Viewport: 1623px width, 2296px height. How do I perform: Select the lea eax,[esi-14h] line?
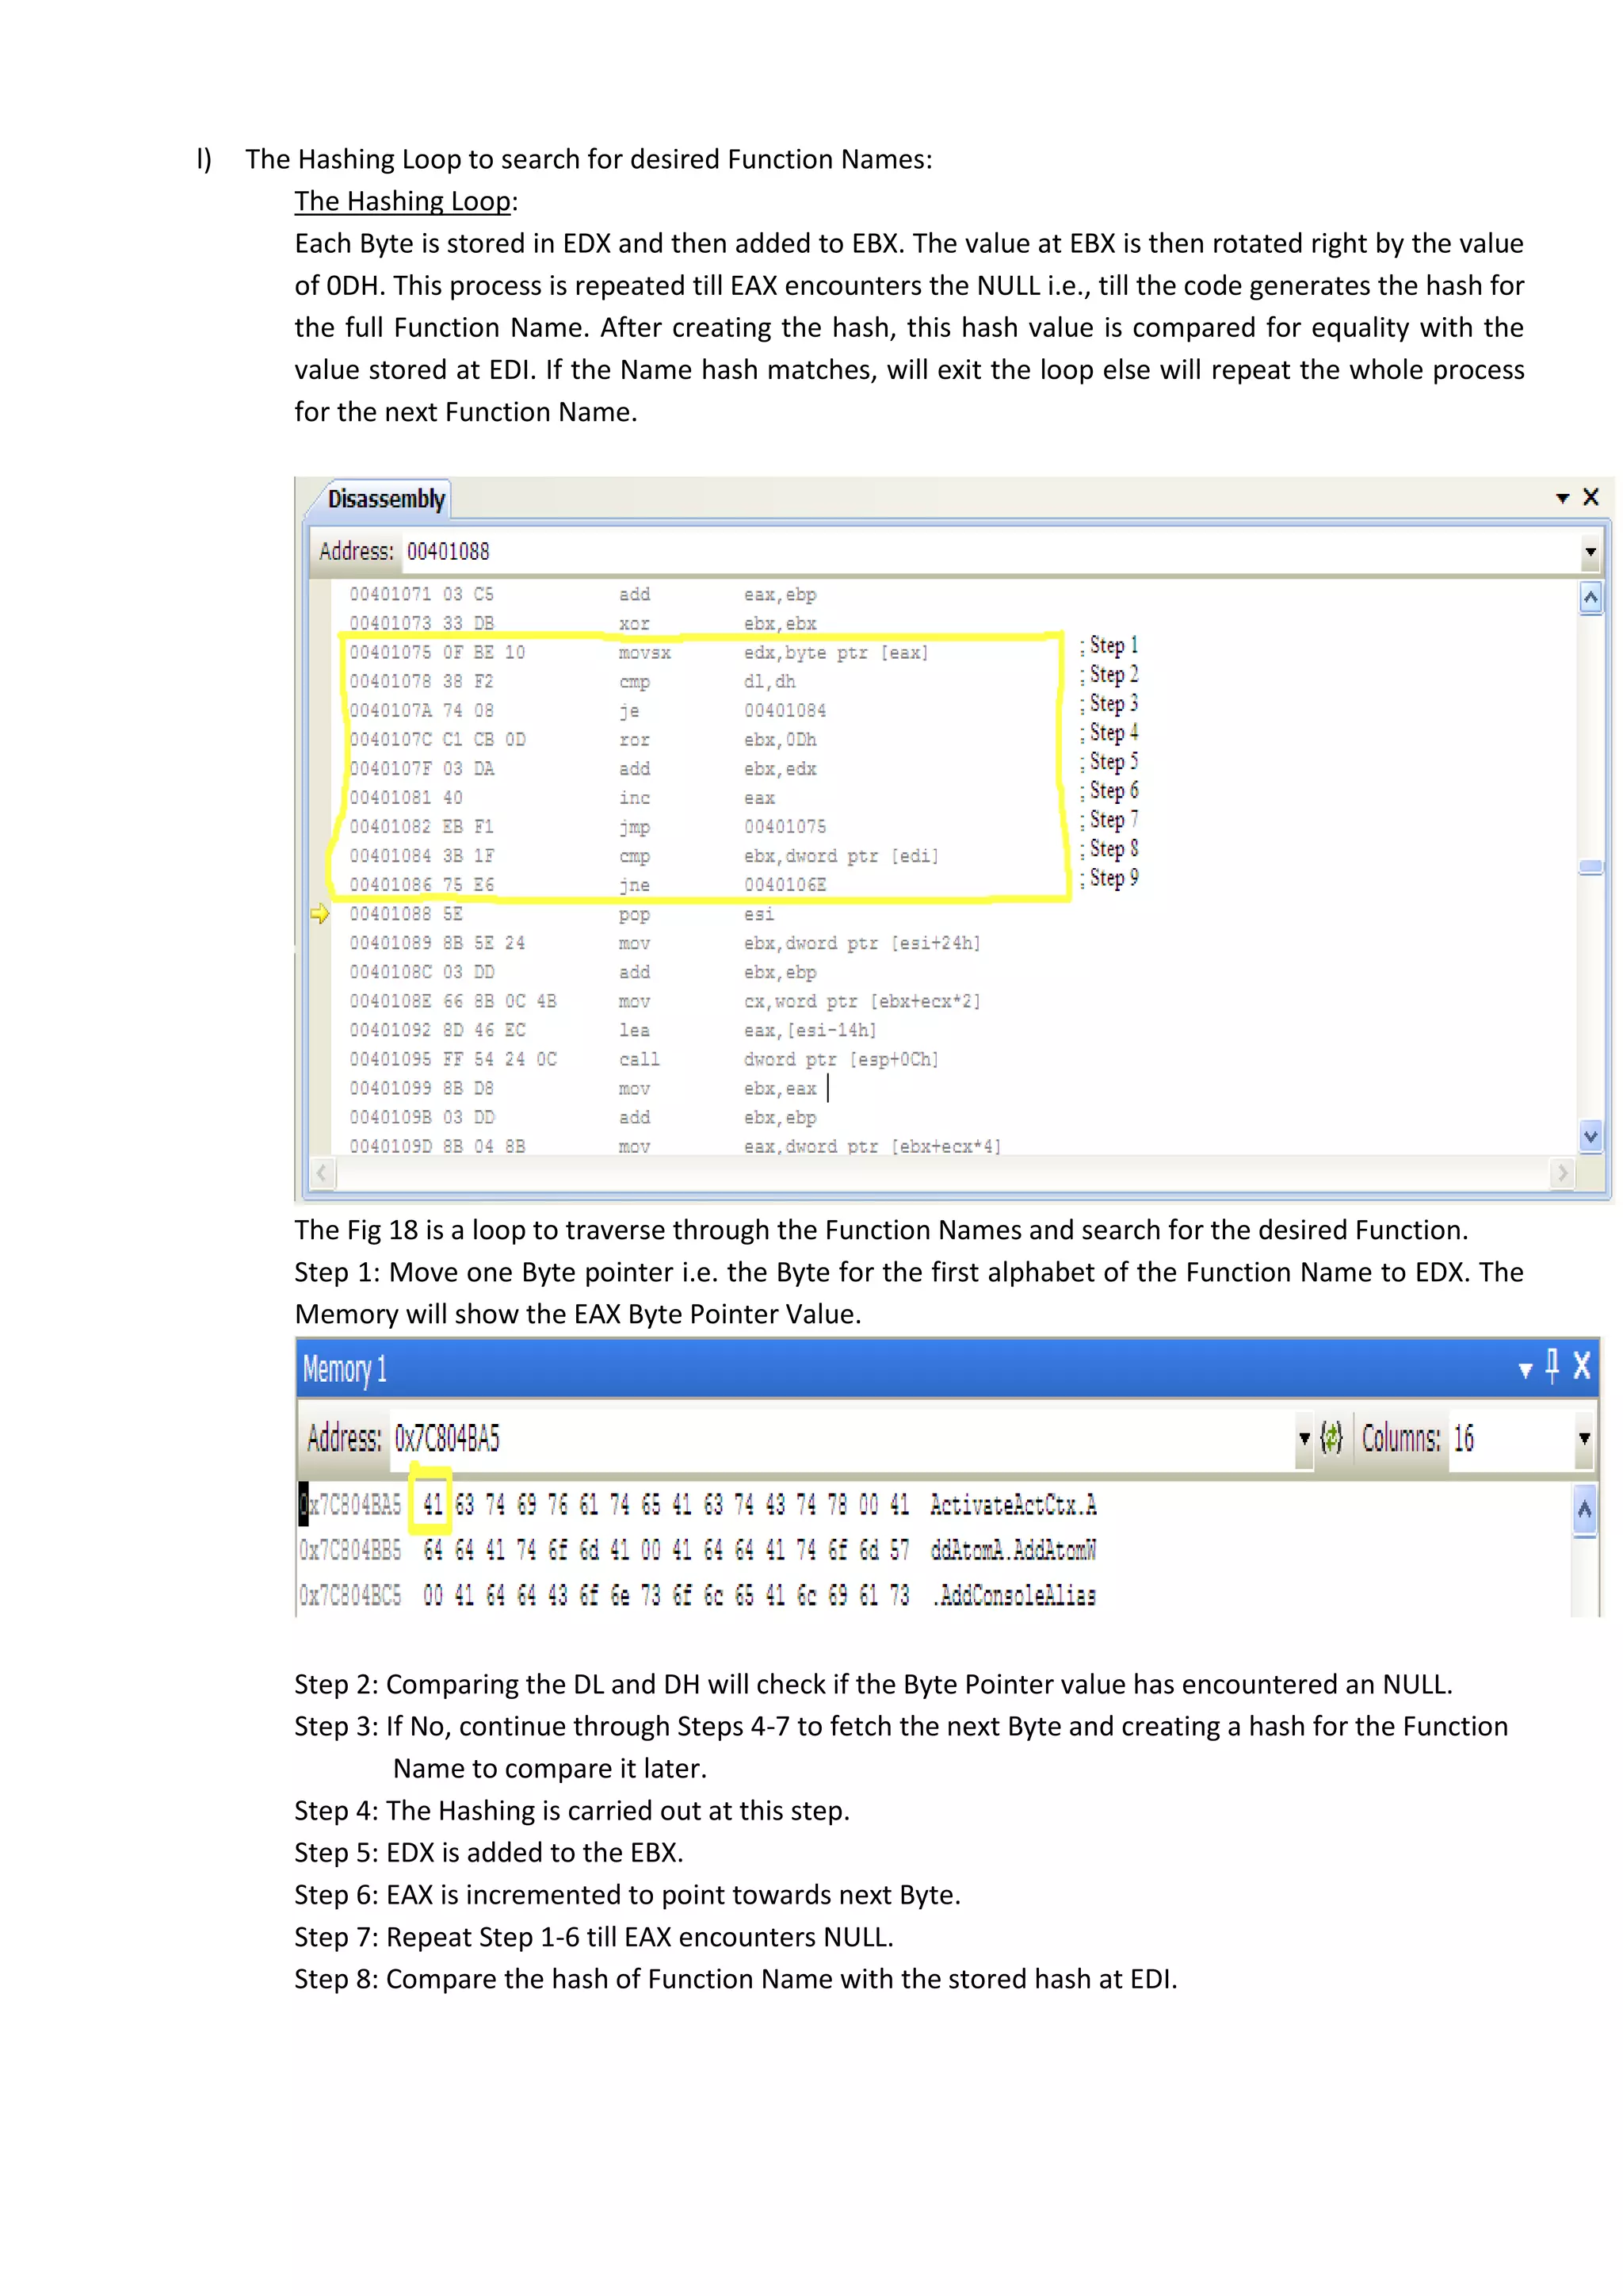(x=613, y=1029)
